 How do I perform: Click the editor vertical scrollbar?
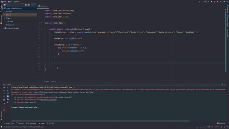click(225, 42)
